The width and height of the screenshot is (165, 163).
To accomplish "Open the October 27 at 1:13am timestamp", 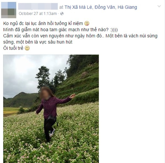I will 38,13.
